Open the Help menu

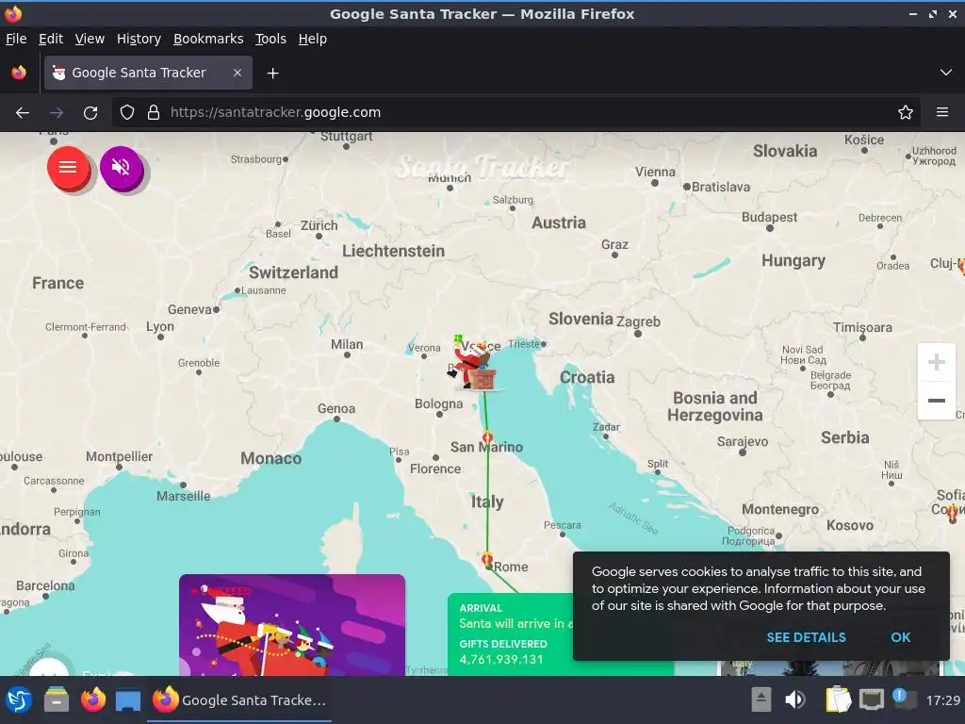click(313, 39)
